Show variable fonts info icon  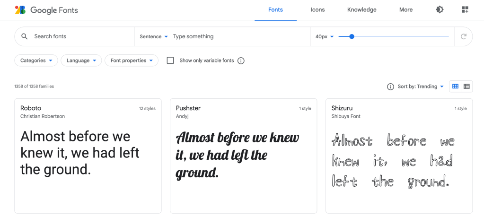[x=241, y=61]
